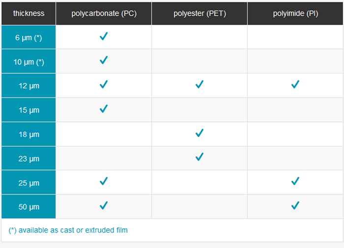Screen dimensions: 344x248
Task: Select the polyimide (PI) column header
Action: click(x=295, y=13)
